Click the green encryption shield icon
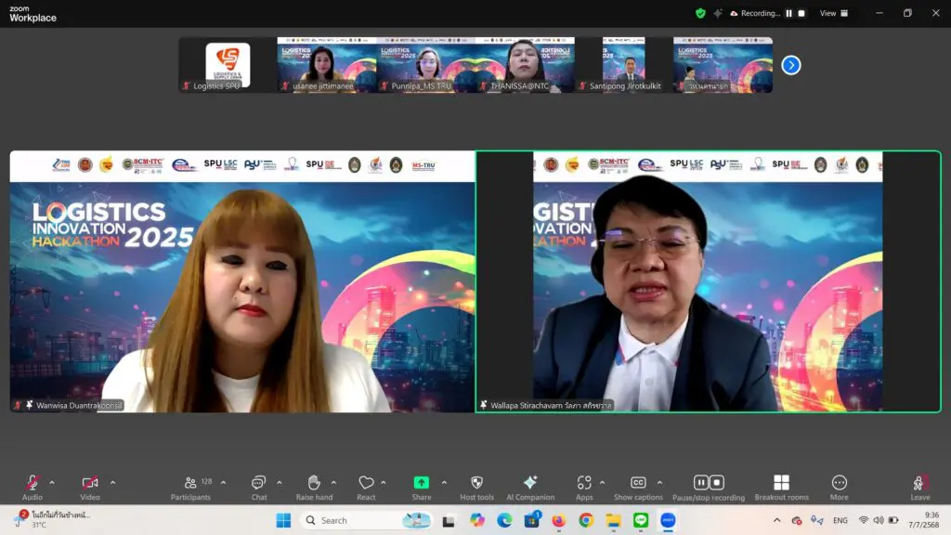 700,13
